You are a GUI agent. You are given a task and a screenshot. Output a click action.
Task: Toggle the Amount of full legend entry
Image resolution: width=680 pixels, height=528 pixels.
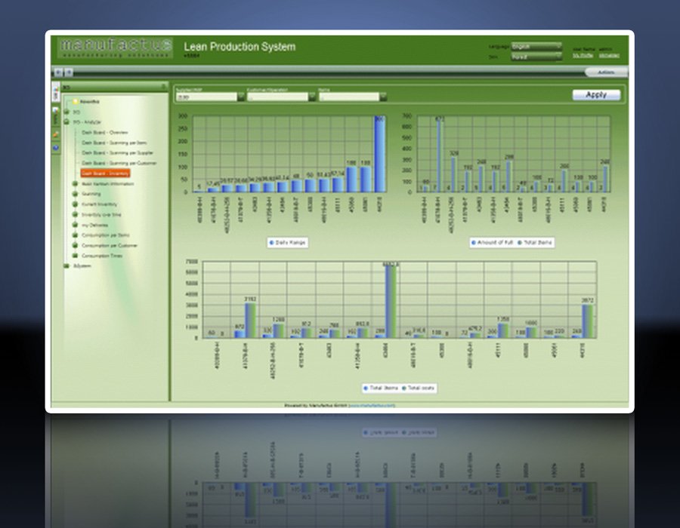point(492,243)
